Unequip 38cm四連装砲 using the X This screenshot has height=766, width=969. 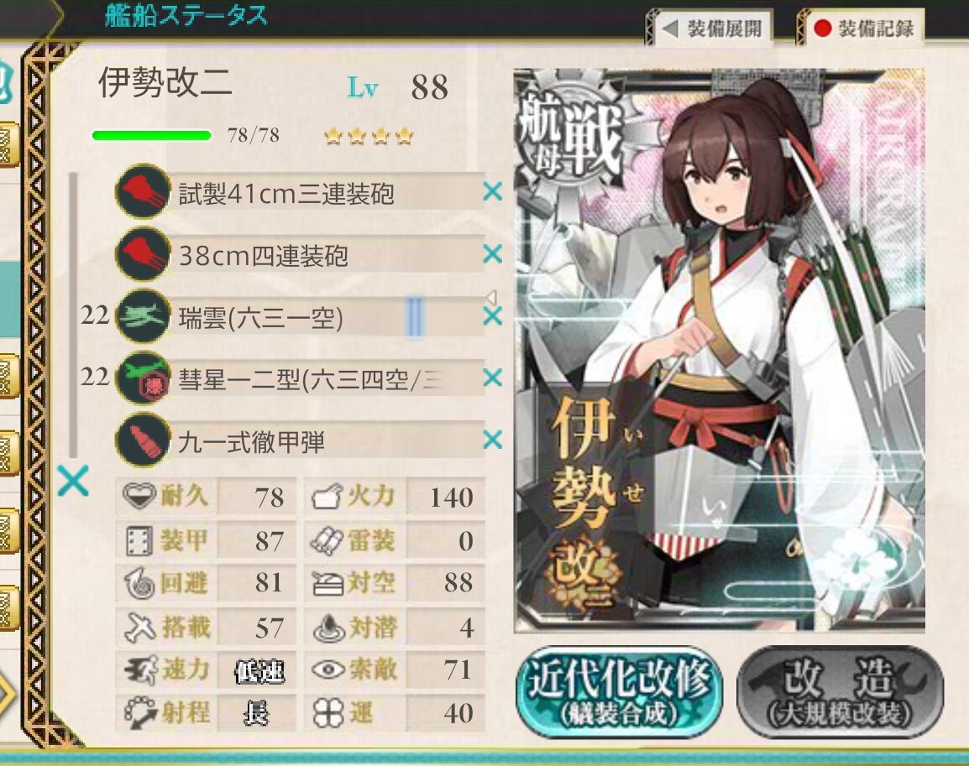pos(493,253)
